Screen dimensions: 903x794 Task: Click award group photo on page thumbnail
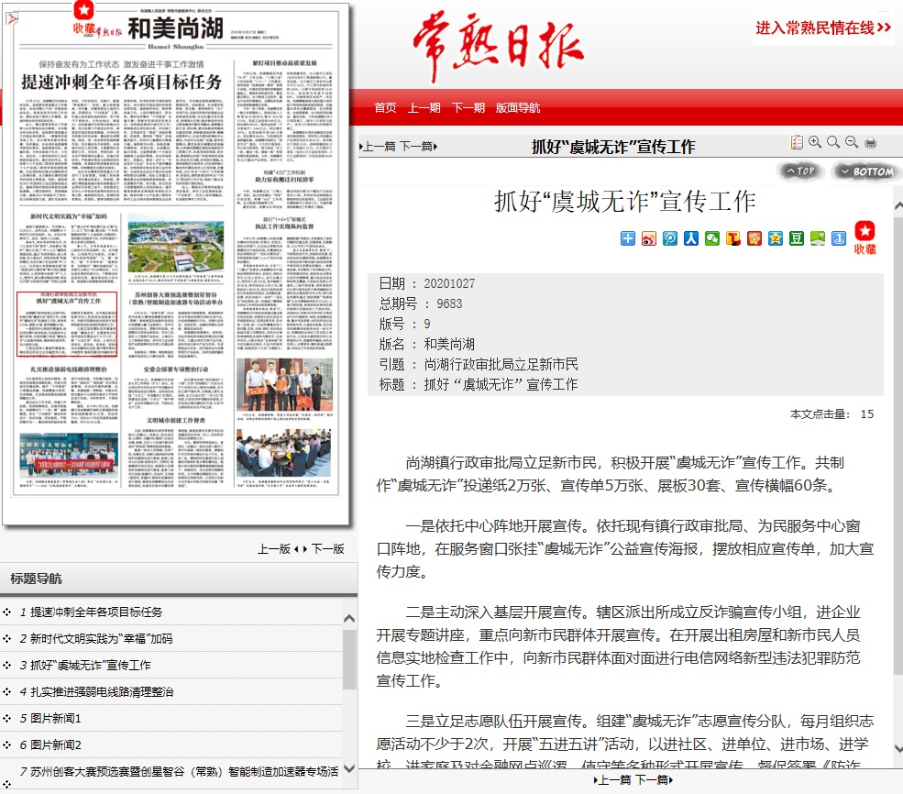(x=284, y=384)
